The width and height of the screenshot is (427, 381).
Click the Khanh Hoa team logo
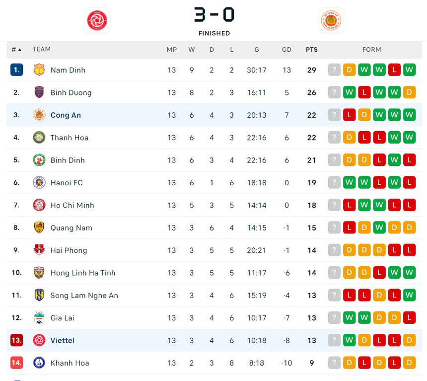click(x=39, y=363)
